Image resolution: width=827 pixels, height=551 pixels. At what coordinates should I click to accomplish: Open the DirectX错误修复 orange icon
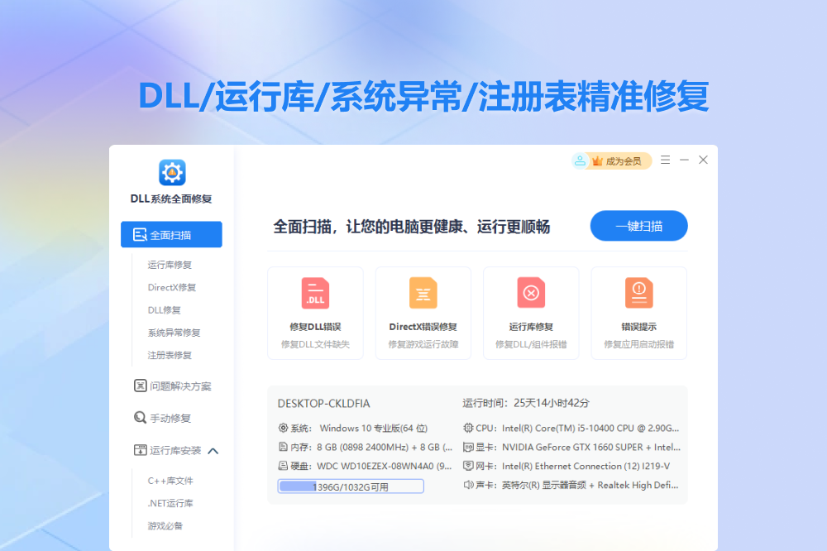point(423,293)
